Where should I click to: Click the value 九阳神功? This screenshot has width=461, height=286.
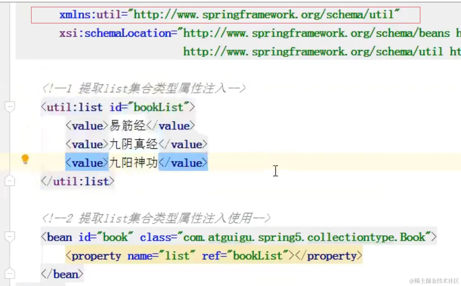tap(133, 163)
